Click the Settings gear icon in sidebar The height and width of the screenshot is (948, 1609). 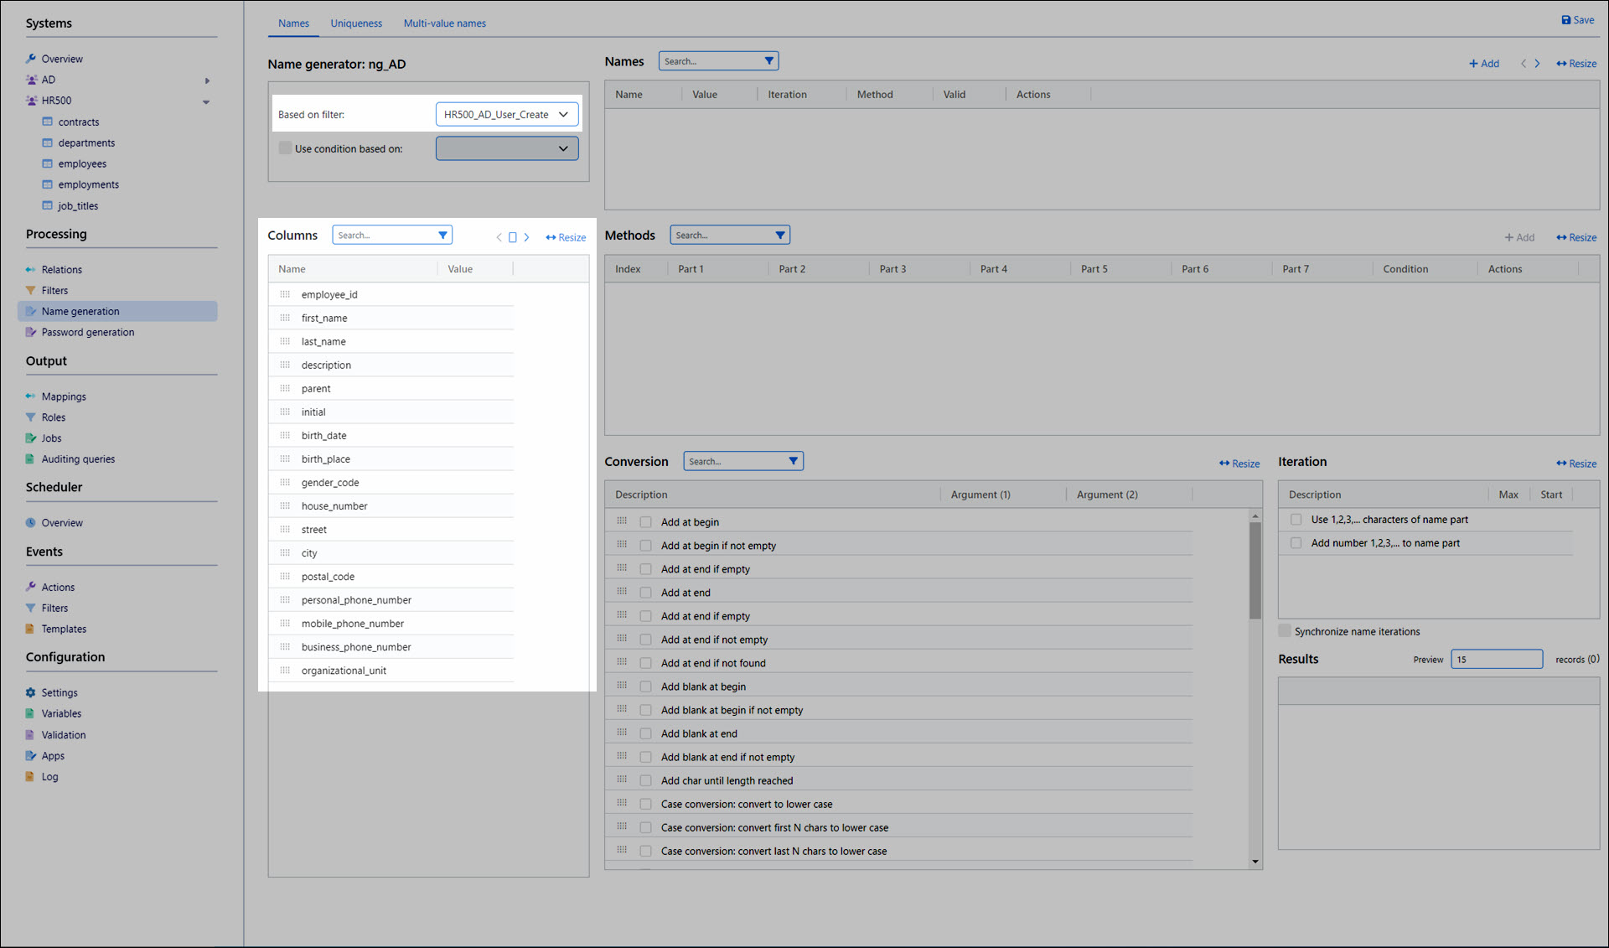(31, 692)
